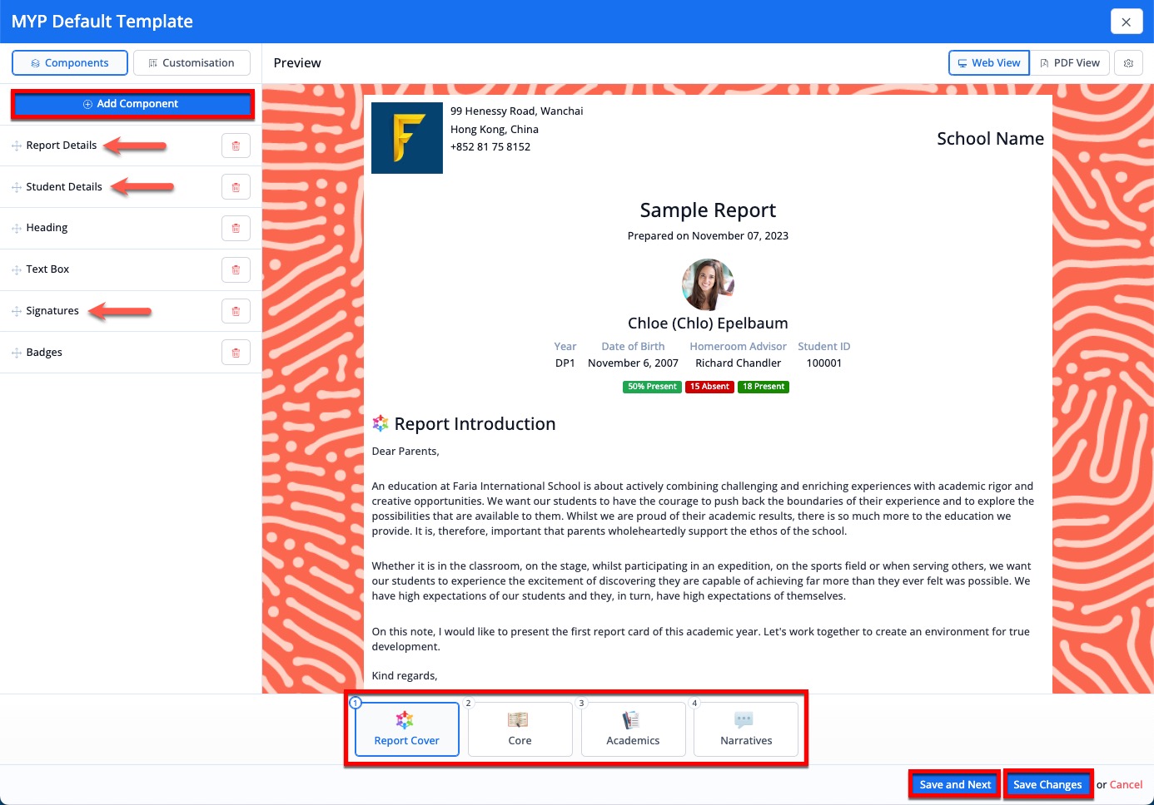Select the Text Box component row
Image resolution: width=1154 pixels, height=805 pixels.
point(131,269)
